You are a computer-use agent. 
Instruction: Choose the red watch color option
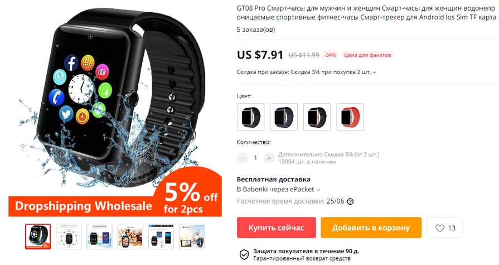[350, 117]
